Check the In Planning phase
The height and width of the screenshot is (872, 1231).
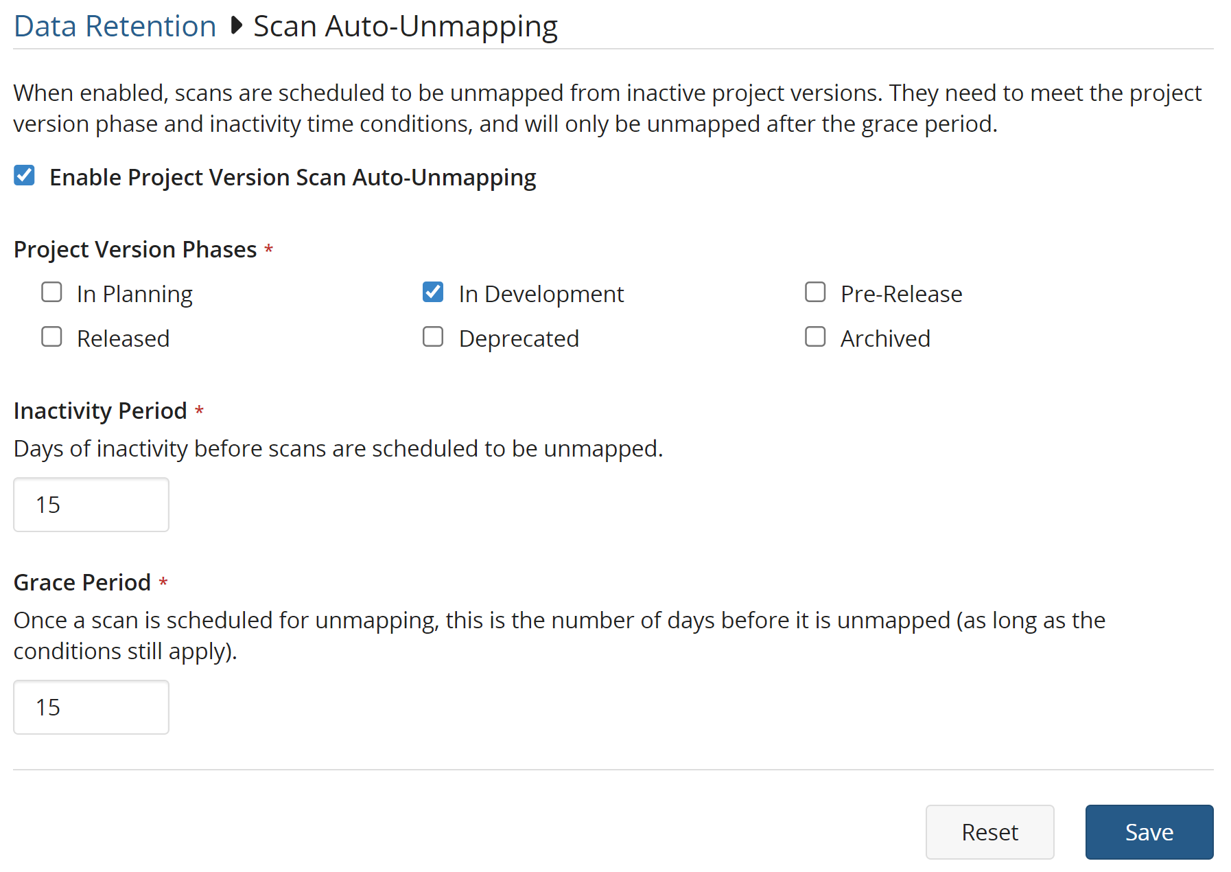click(x=51, y=292)
